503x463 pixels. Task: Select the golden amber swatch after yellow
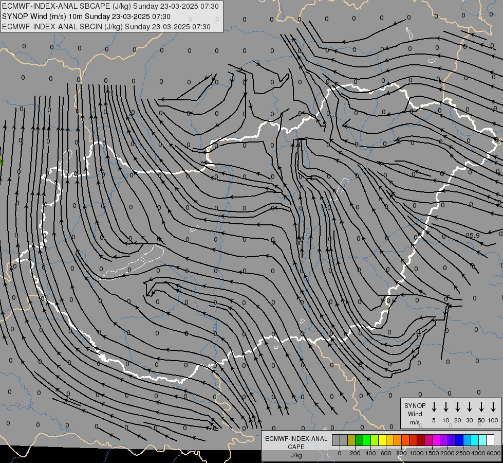click(390, 440)
